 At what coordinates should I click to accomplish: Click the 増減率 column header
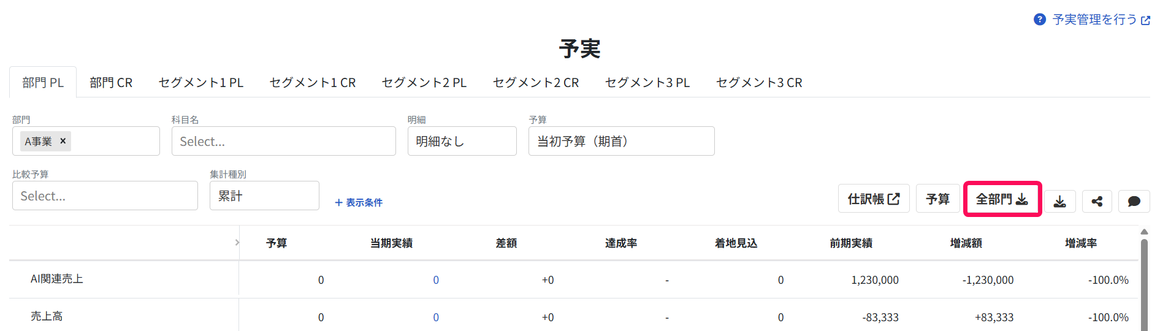(x=1081, y=243)
